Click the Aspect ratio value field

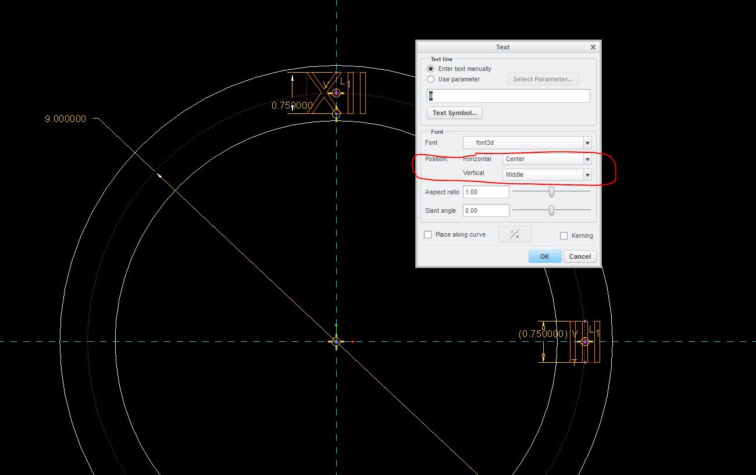tap(486, 192)
